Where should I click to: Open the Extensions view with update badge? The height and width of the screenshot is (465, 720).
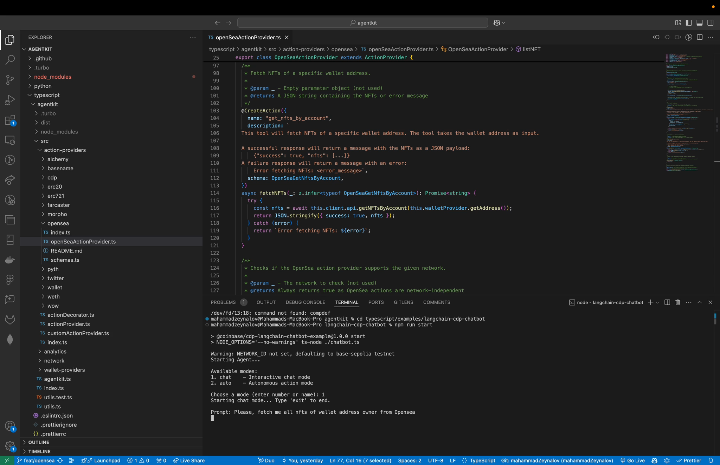coord(10,120)
